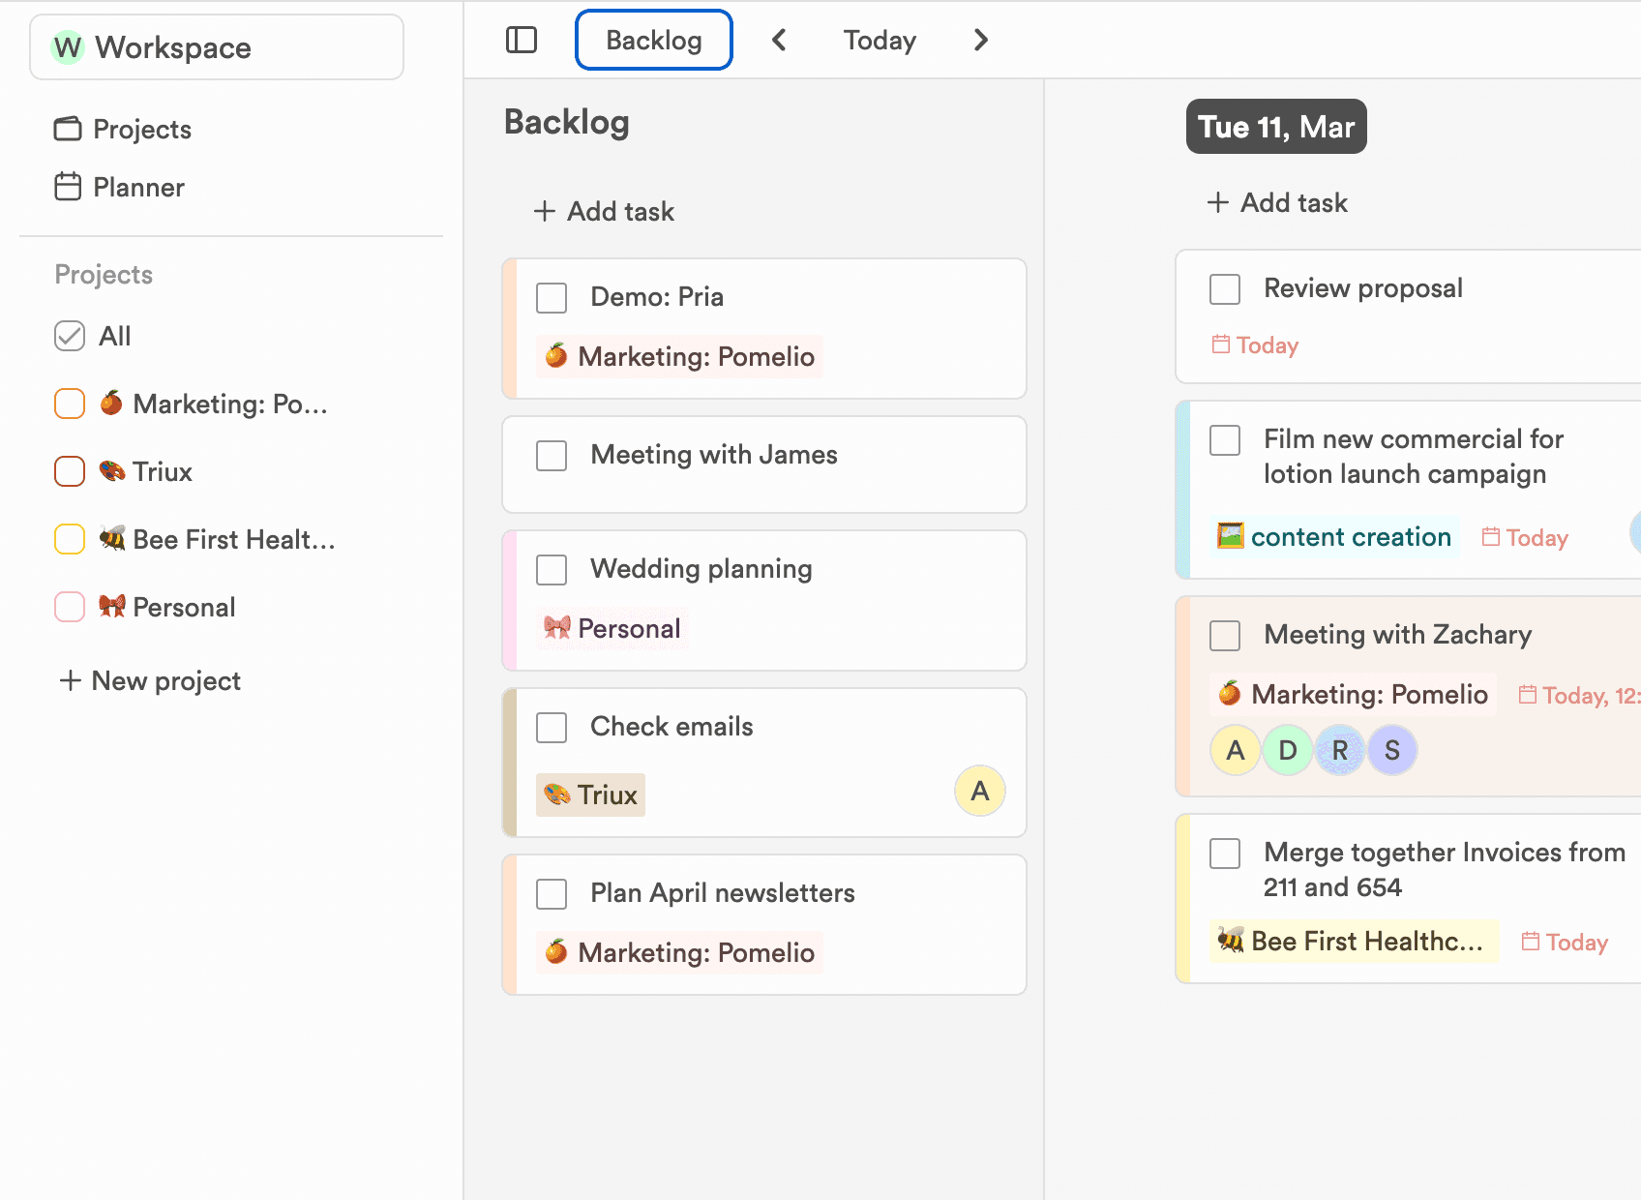
Task: Jump to Today in planner
Action: coord(880,40)
